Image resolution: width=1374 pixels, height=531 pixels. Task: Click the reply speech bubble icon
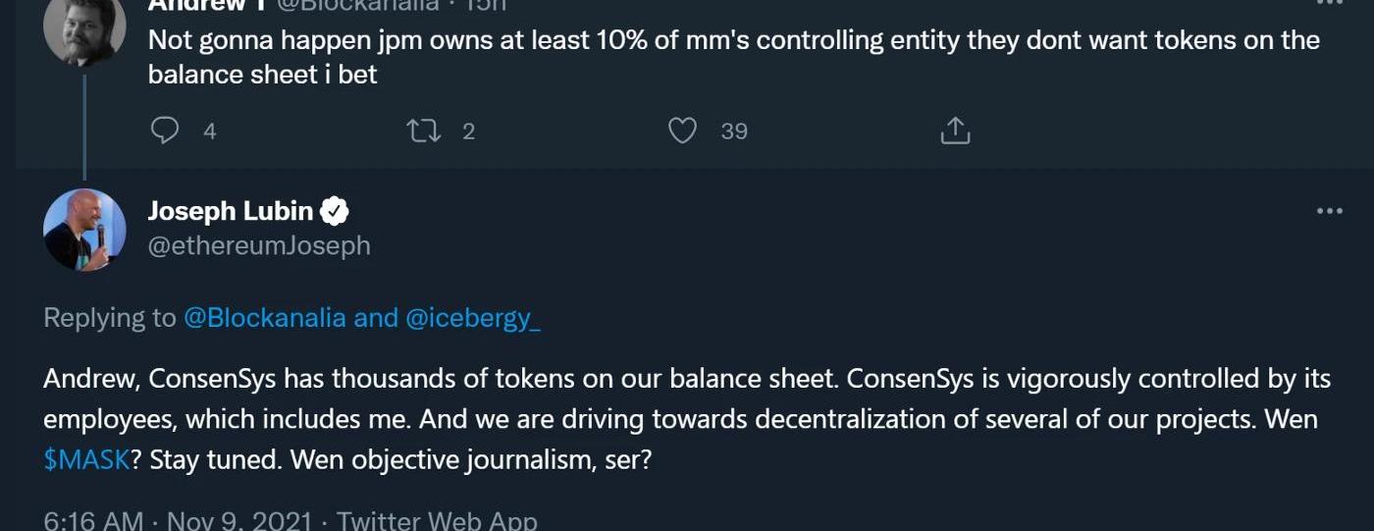[165, 131]
